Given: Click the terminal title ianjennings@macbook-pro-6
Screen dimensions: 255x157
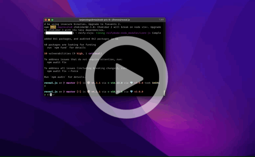Looking at the screenshot, I should 104,20.
